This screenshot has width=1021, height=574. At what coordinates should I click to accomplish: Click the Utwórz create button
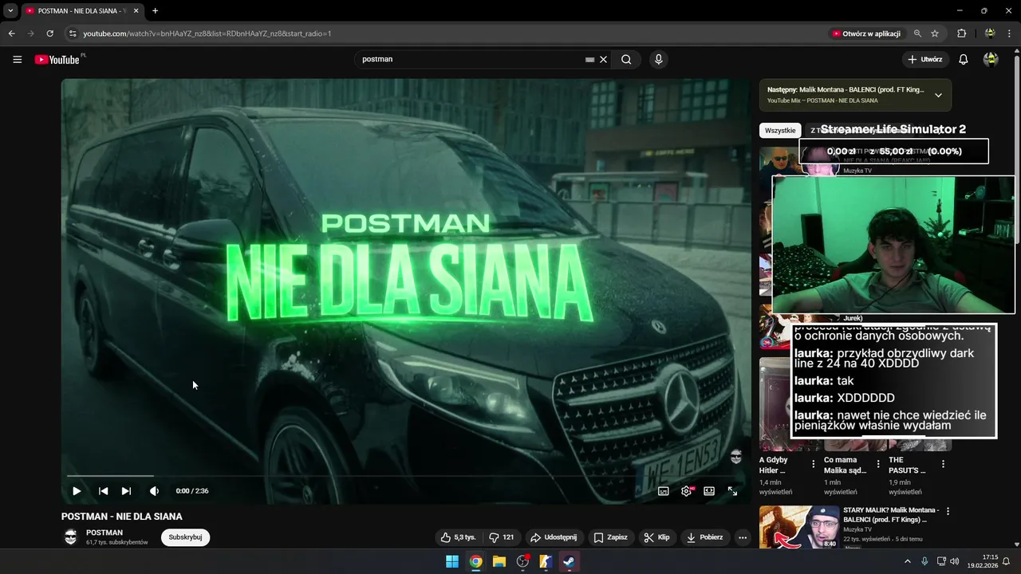(924, 59)
